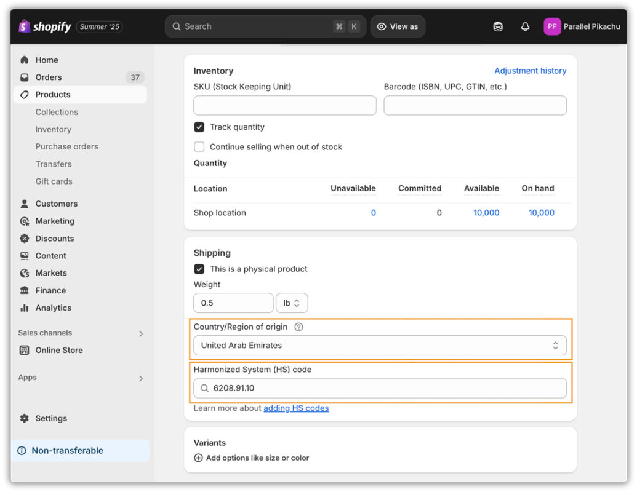Click the plus icon for variant options
637x492 pixels.
click(x=198, y=458)
